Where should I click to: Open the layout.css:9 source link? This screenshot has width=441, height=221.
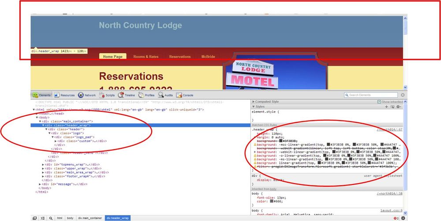(x=391, y=210)
